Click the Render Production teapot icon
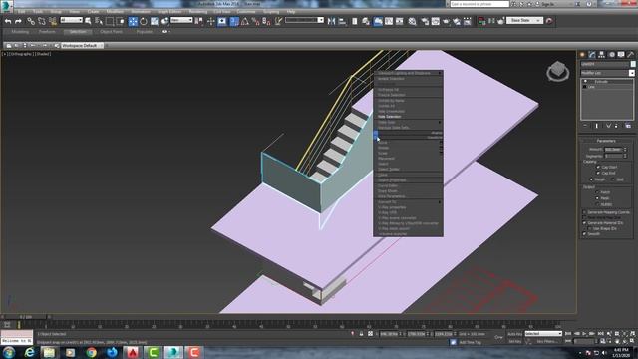This screenshot has width=638, height=359. coord(446,21)
